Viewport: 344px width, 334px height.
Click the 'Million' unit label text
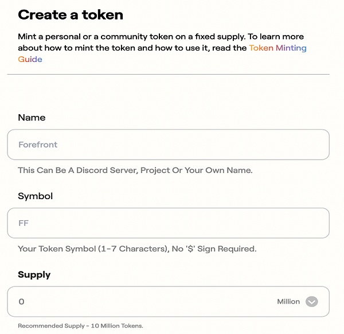[x=288, y=301]
